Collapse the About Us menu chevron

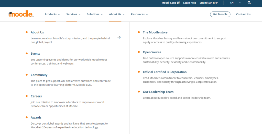click(124, 15)
